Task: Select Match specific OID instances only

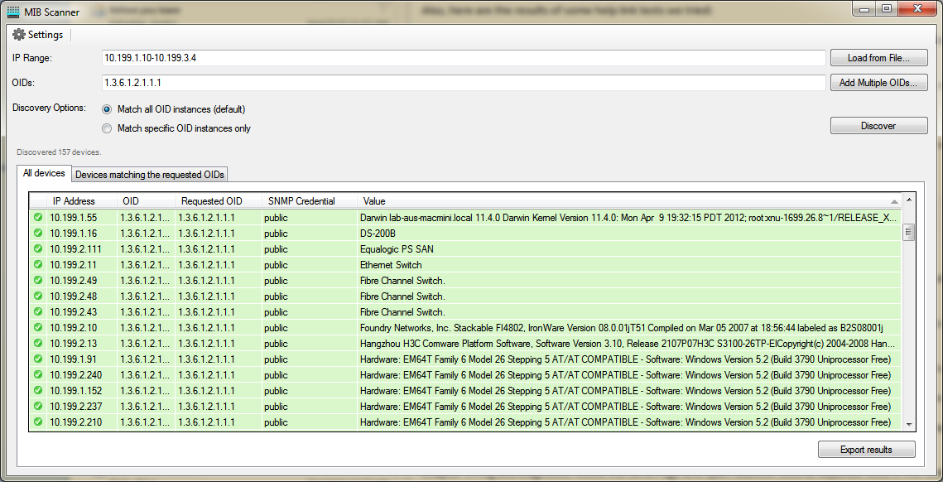Action: click(107, 128)
